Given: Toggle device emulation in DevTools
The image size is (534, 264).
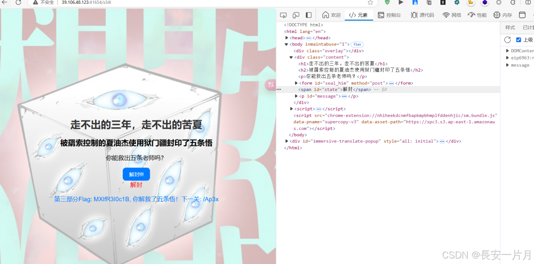Looking at the screenshot, I should pos(296,15).
